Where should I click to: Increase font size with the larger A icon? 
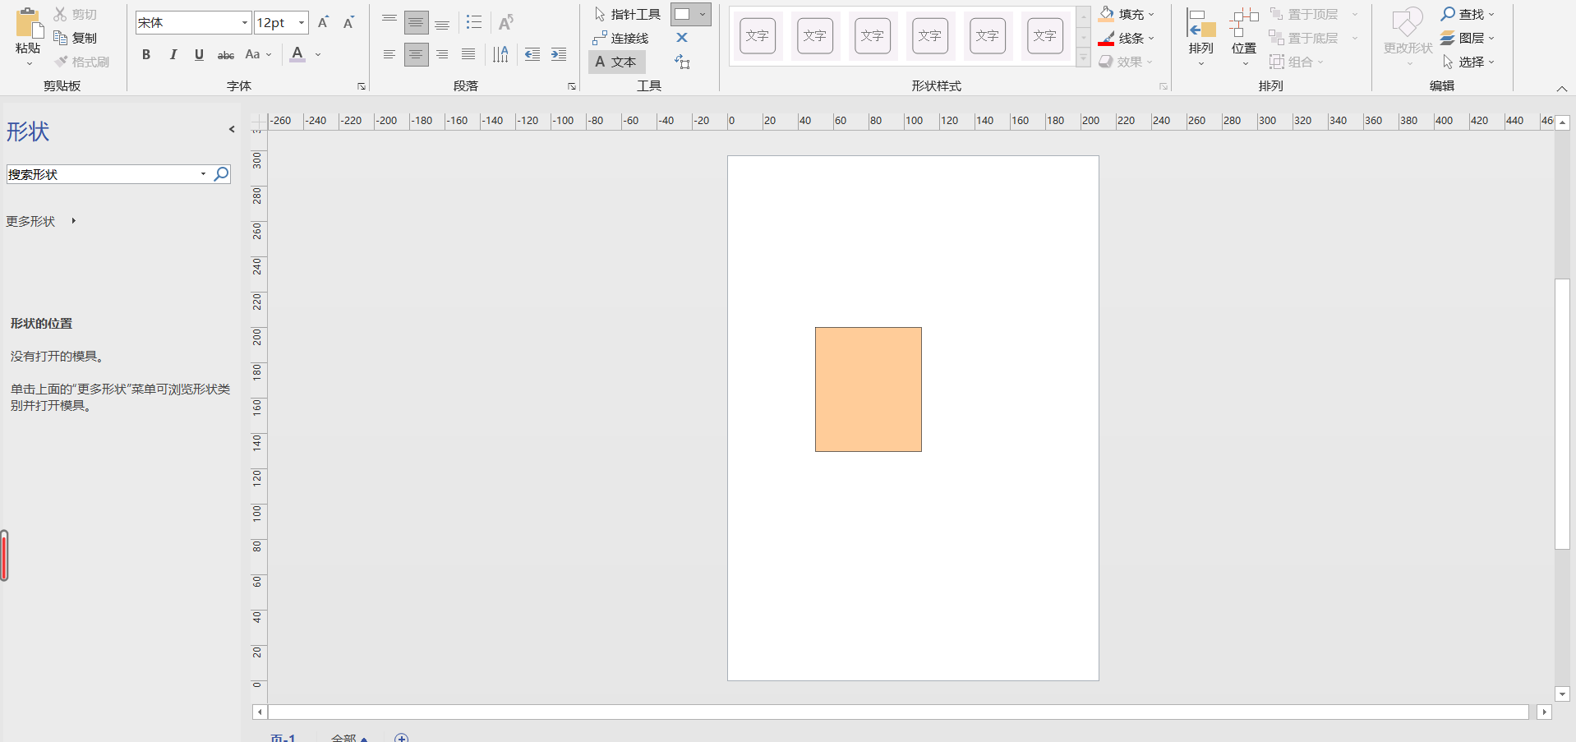[324, 22]
